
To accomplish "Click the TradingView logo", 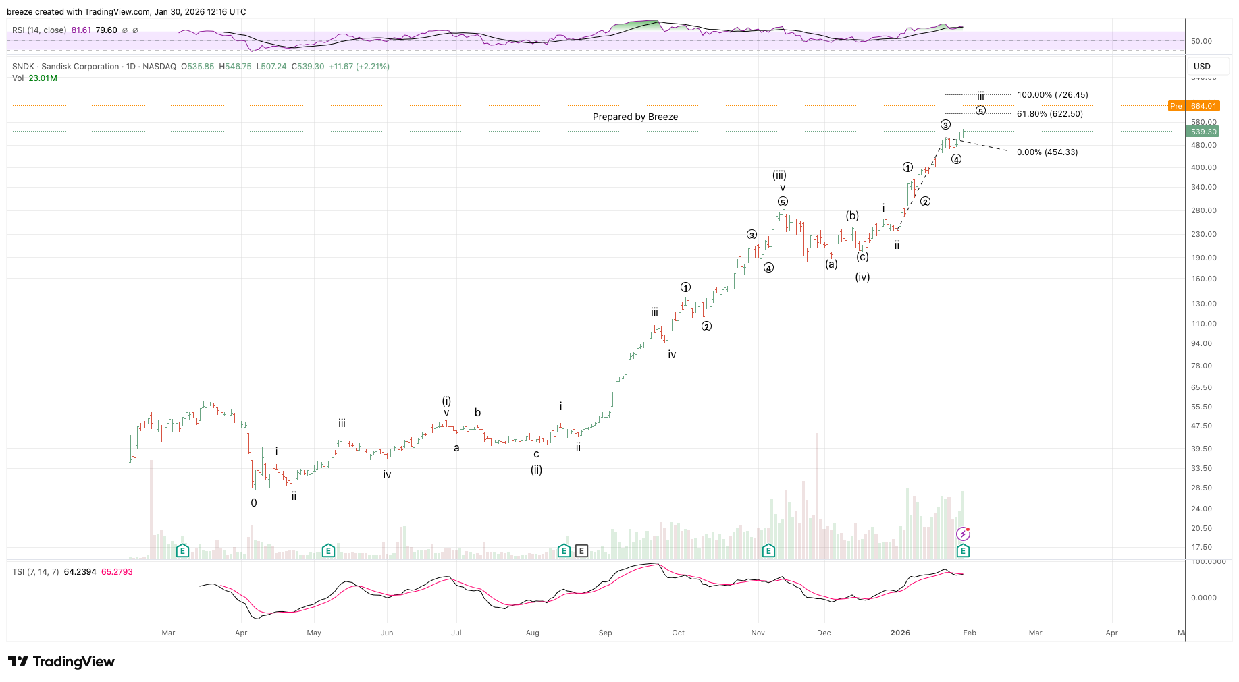I will click(x=61, y=662).
